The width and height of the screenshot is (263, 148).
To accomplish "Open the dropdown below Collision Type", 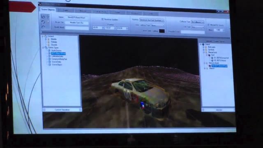I will tap(198, 27).
